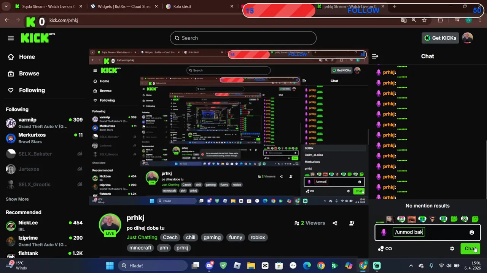487x273 pixels.
Task: Click the stream video player
Action: pos(228,127)
